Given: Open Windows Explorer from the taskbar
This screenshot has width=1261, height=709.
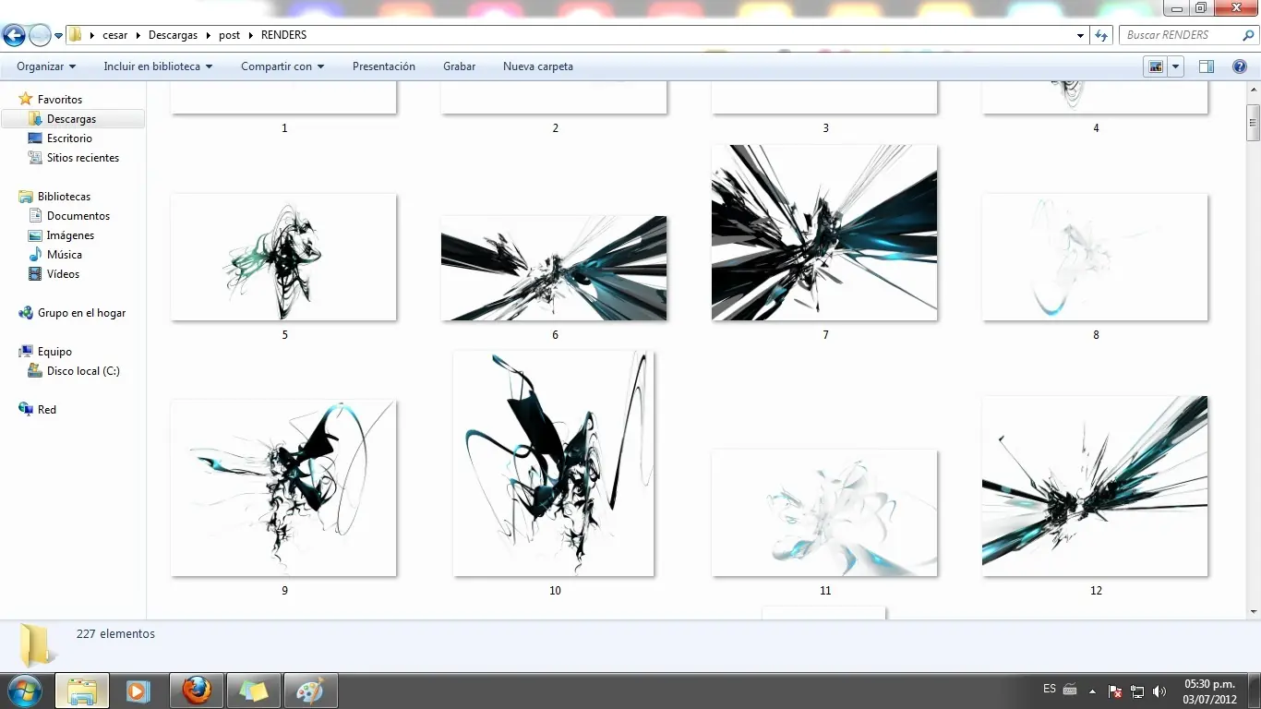Looking at the screenshot, I should coord(82,691).
